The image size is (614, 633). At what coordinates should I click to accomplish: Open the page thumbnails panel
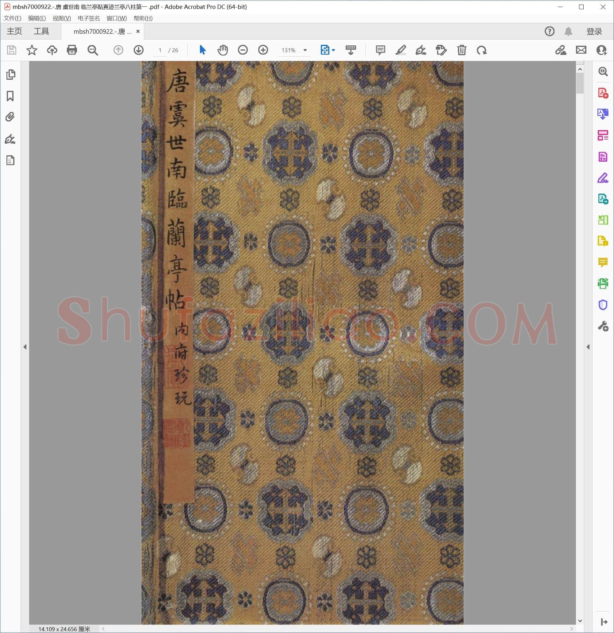10,75
